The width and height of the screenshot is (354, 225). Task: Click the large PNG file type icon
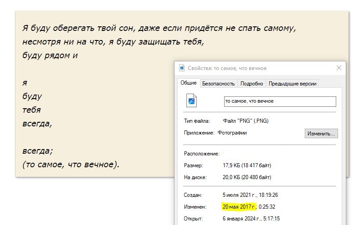[191, 100]
